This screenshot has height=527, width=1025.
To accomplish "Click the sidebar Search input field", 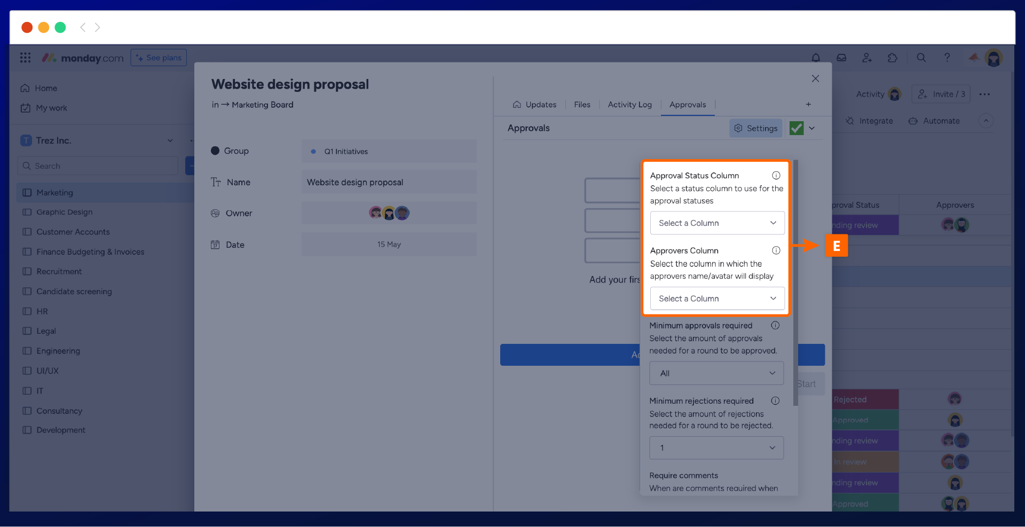I will click(x=99, y=166).
